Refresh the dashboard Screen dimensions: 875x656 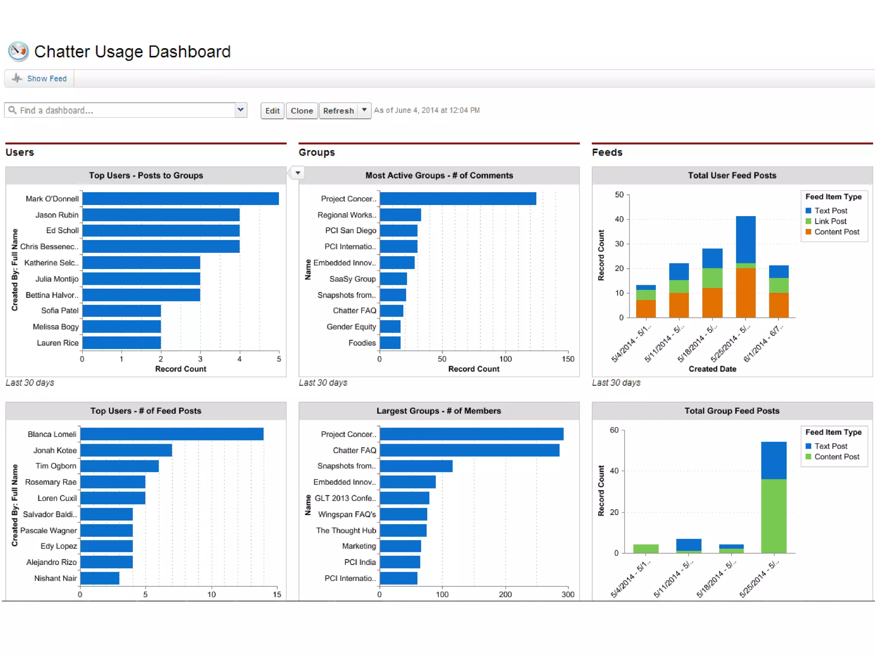click(338, 111)
